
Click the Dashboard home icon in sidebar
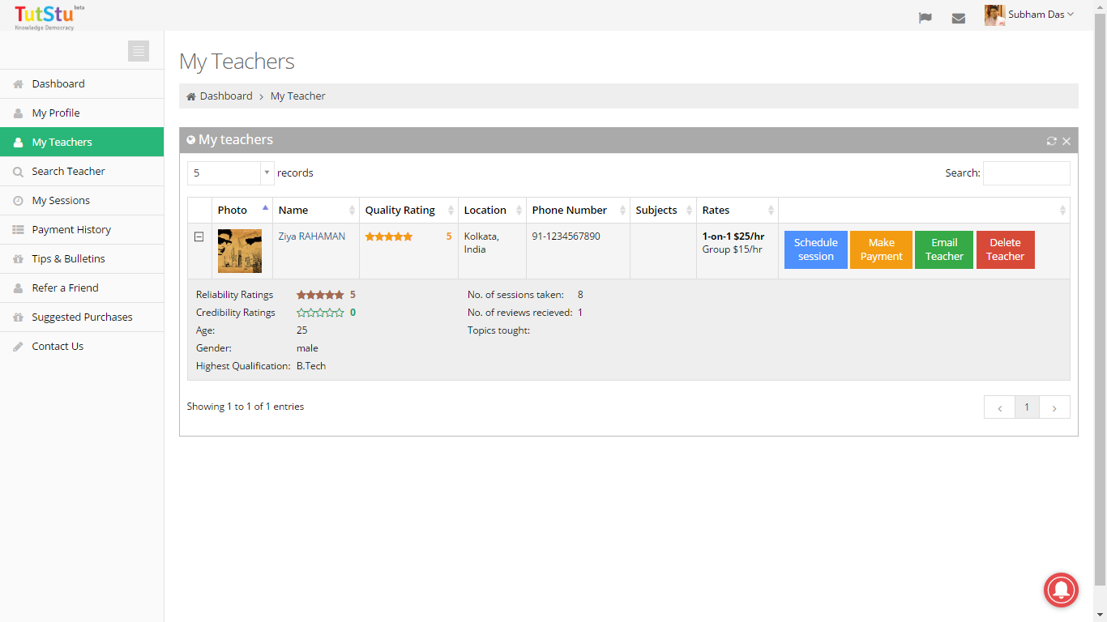(18, 84)
